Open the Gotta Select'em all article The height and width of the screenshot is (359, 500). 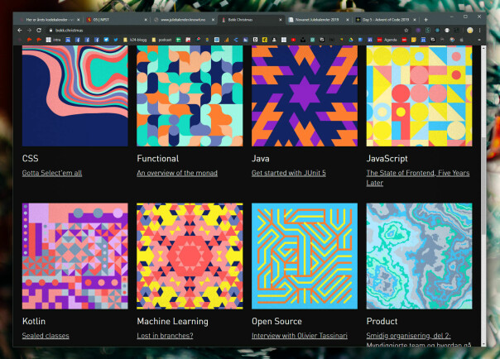52,173
